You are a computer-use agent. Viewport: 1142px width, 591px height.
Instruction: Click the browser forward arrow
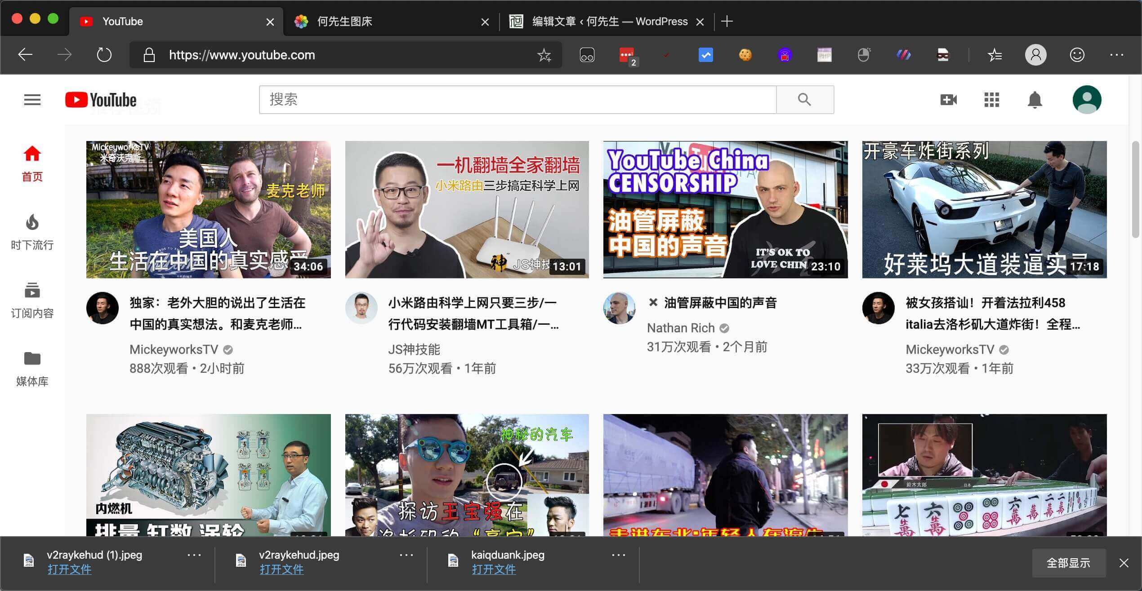tap(65, 55)
